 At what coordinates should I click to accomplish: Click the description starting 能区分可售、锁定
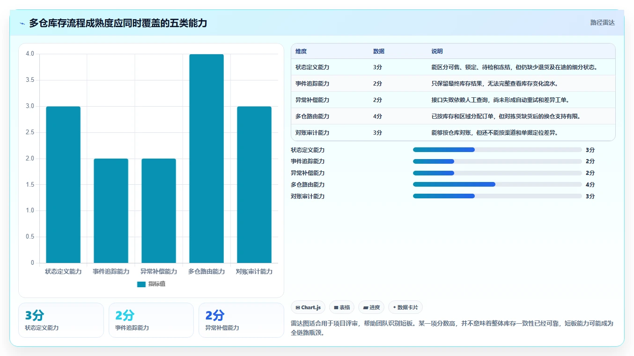tap(516, 67)
